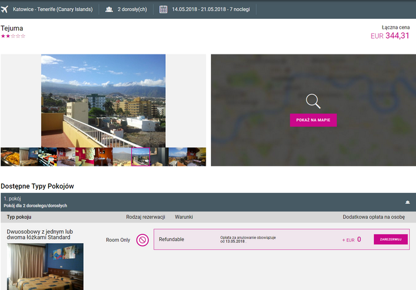Image resolution: width=416 pixels, height=290 pixels.
Task: Click the guests icon beside 2 dorosły(ch)
Action: (110, 9)
